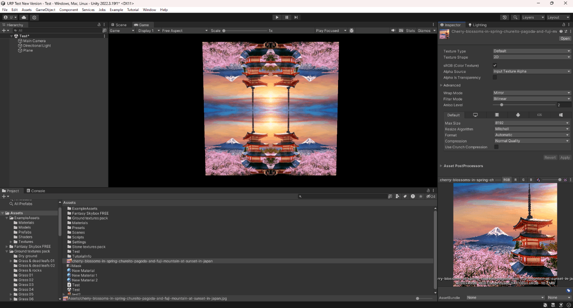Open the Alpha Source dropdown
This screenshot has width=573, height=308.
coord(532,71)
